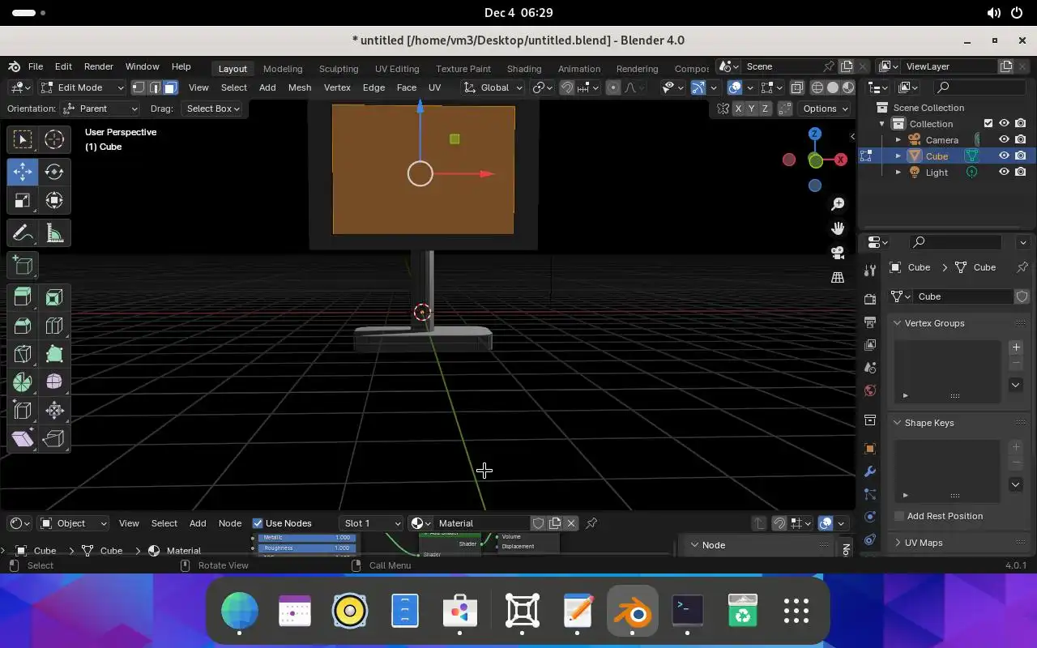Open the Global transform orientation dropdown
Image resolution: width=1037 pixels, height=648 pixels.
click(493, 87)
